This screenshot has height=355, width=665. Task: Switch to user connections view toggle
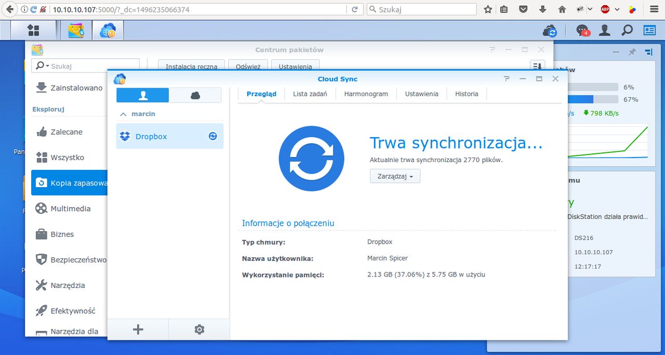tap(142, 95)
